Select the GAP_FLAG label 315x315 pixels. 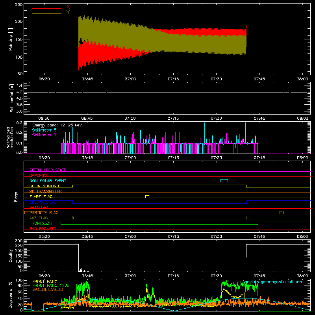click(39, 175)
